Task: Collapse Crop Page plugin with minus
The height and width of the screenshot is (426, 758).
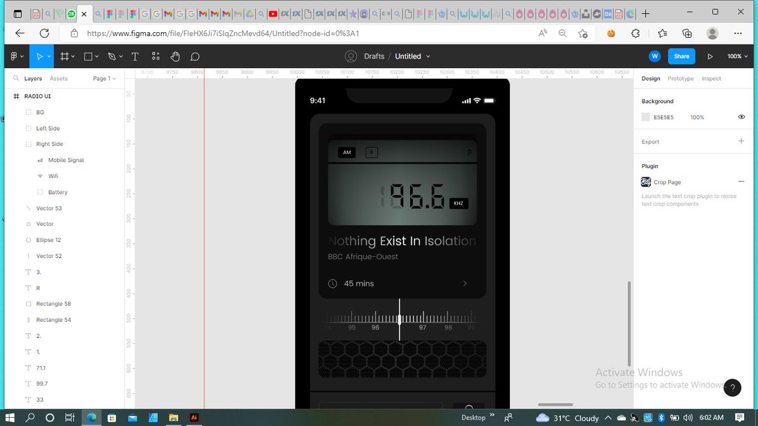Action: click(741, 182)
